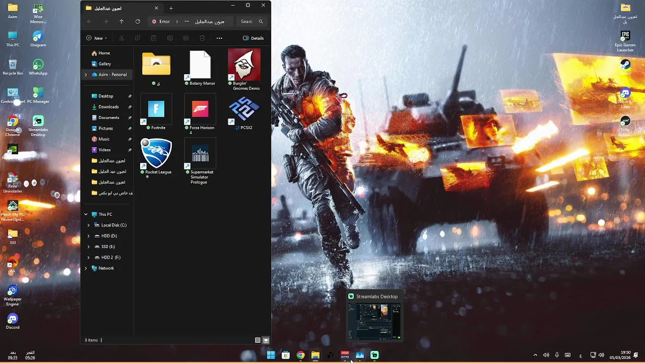Click the Search box in File Explorer

pyautogui.click(x=251, y=22)
